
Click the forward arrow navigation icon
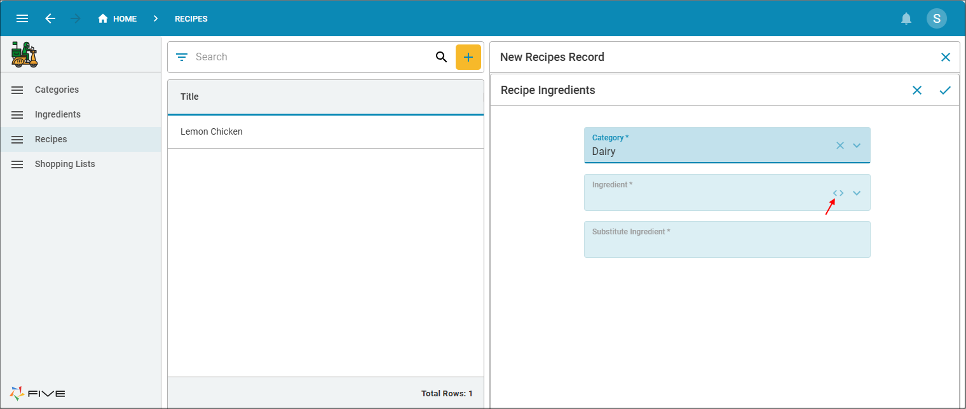(x=76, y=18)
